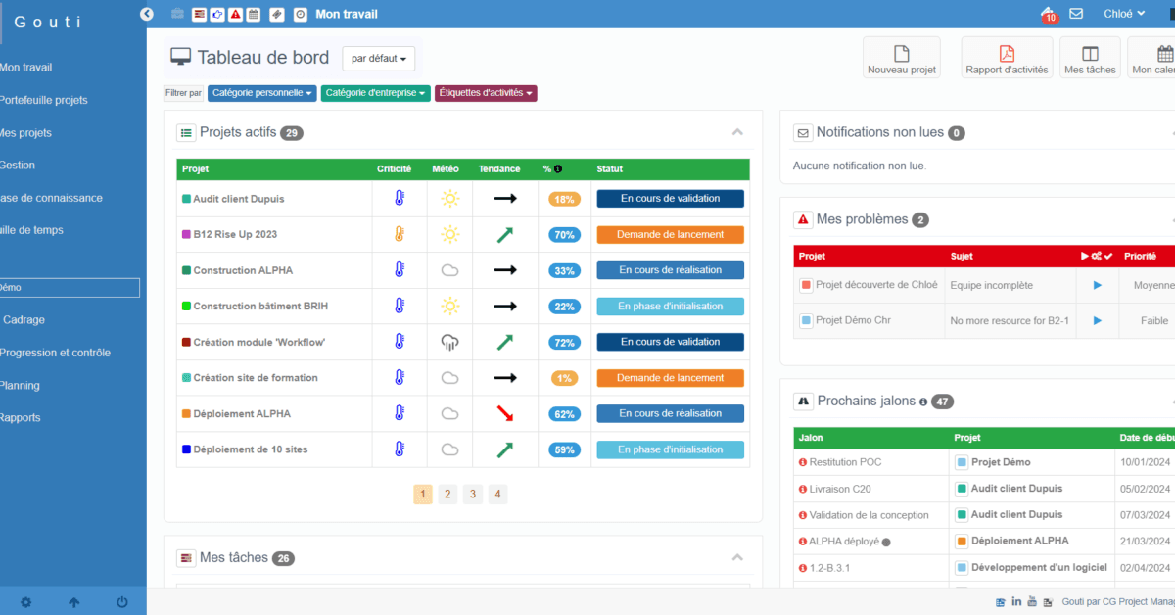Collapse the Projets actifs panel

coord(737,132)
